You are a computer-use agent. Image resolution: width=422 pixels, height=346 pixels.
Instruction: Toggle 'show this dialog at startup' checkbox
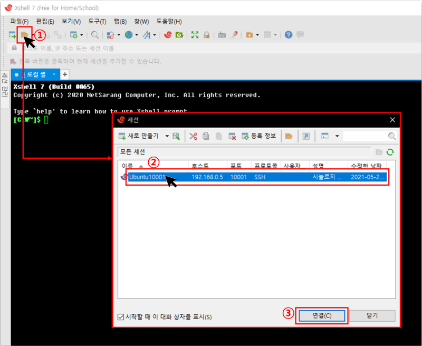pos(121,317)
